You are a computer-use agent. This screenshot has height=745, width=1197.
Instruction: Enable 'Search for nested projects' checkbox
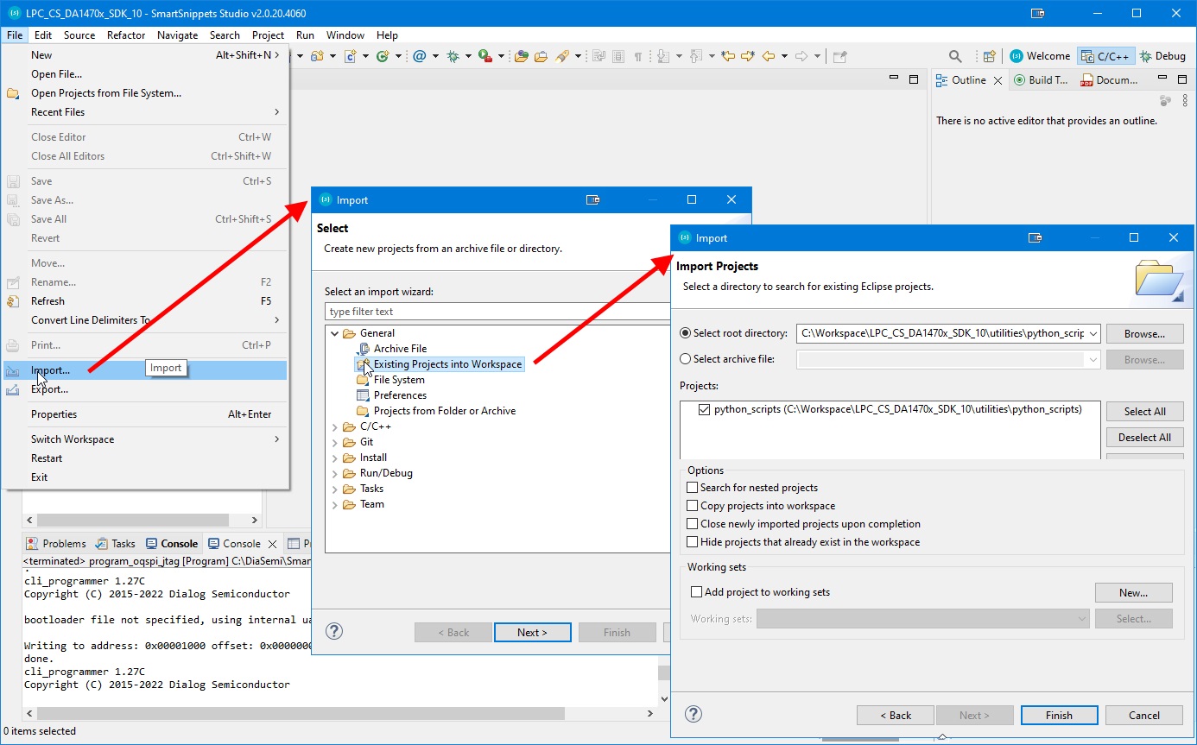tap(692, 488)
